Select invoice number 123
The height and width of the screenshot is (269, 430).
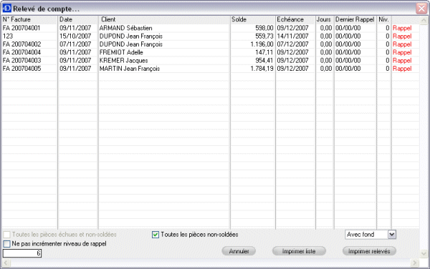point(8,36)
